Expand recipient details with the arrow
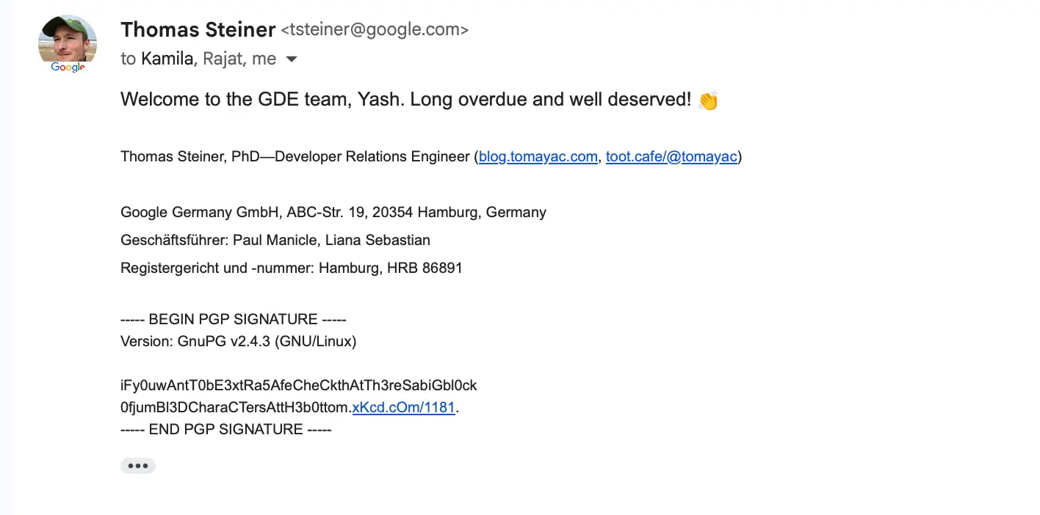Image resolution: width=1040 pixels, height=515 pixels. pyautogui.click(x=292, y=59)
